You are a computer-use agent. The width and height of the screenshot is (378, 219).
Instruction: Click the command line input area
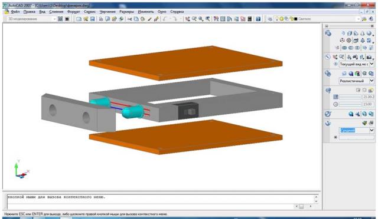coord(151,206)
